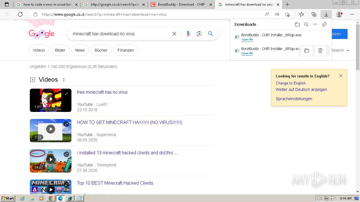View site information lock icon
Image resolution: width=360 pixels, height=202 pixels.
[x=35, y=14]
